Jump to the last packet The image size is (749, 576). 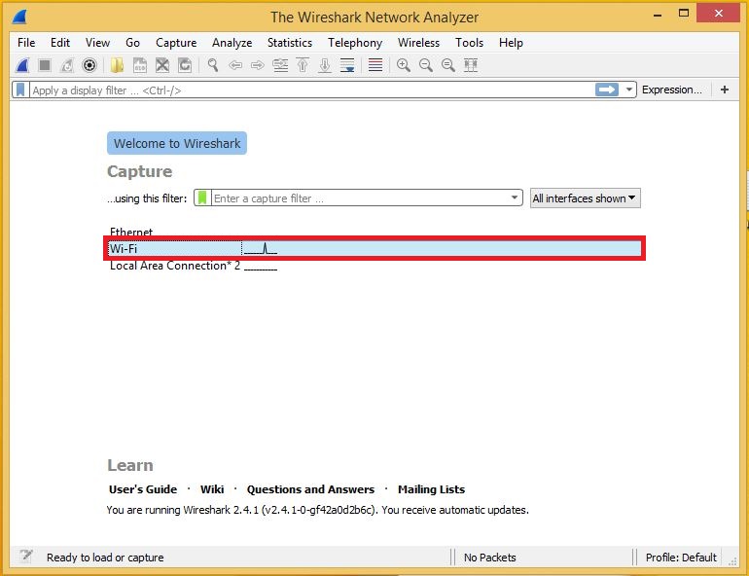[325, 65]
